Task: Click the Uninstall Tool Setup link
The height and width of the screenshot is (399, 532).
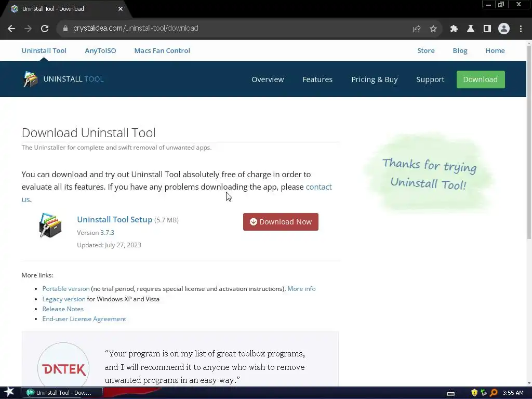Action: pos(115,220)
